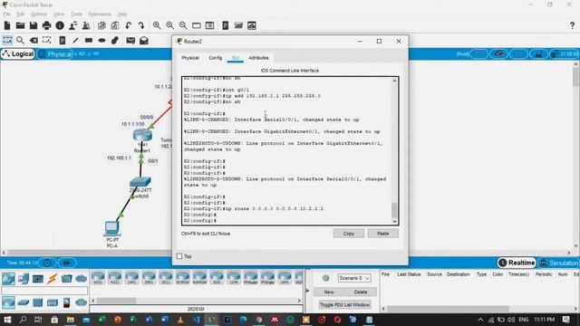The height and width of the screenshot is (326, 580).
Task: Open a file using the folder icon
Action: pos(20,25)
